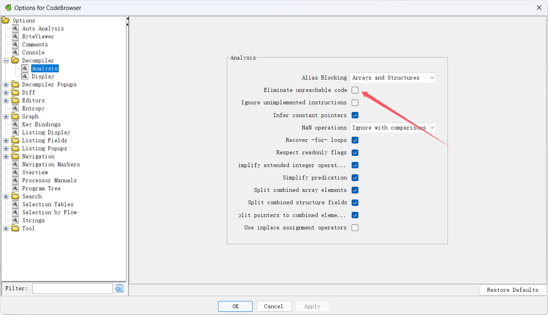Screen dimensions: 548x315
Task: Click the Display options icon under Decompiler
Action: 25,76
